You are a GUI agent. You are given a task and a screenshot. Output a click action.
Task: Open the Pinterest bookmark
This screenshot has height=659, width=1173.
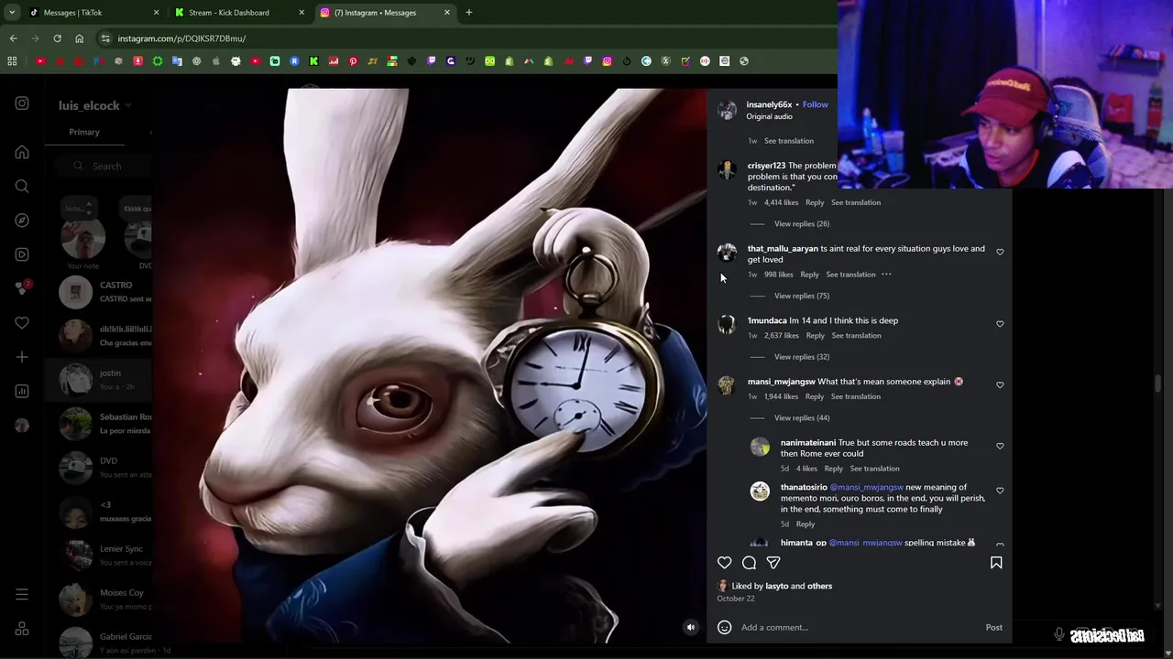click(x=353, y=61)
